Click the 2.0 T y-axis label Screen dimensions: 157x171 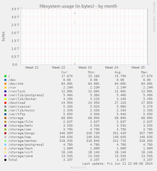coord(15,33)
